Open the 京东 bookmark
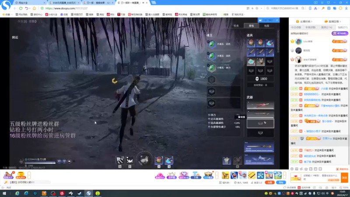 [x=111, y=14]
